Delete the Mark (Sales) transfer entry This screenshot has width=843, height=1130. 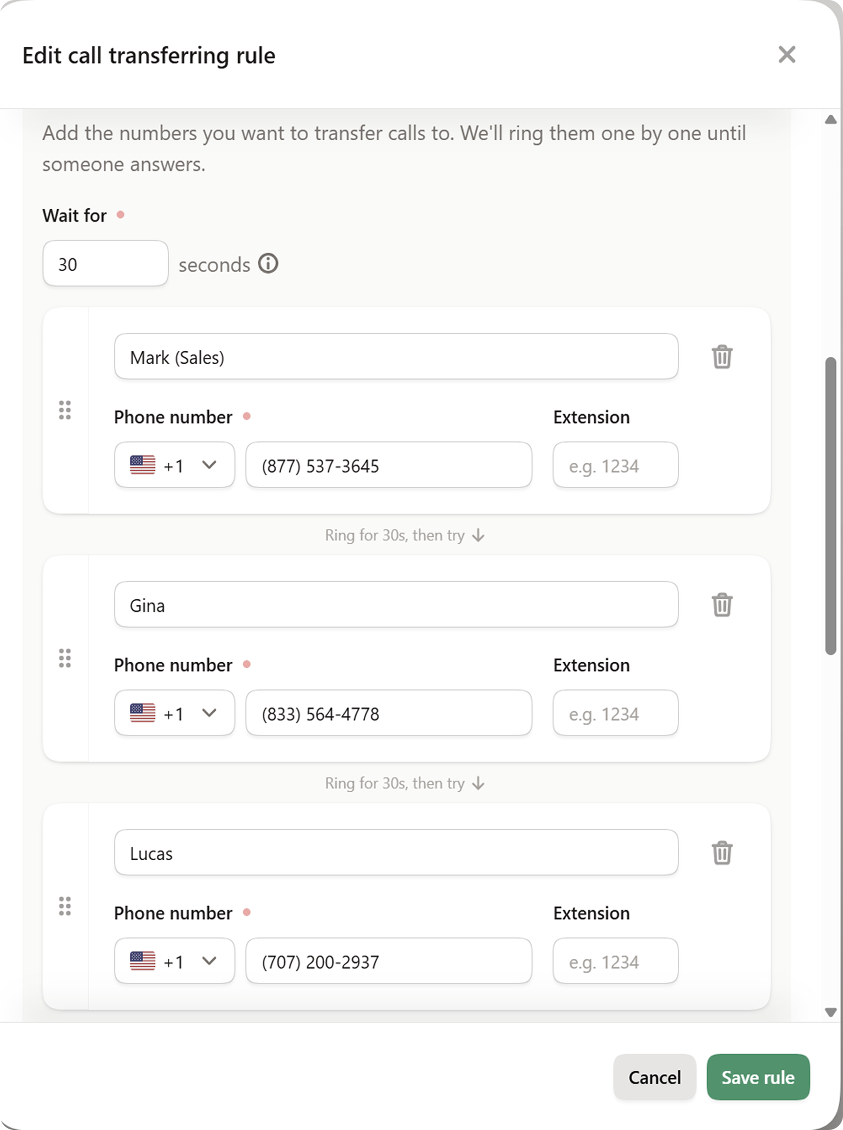(722, 357)
